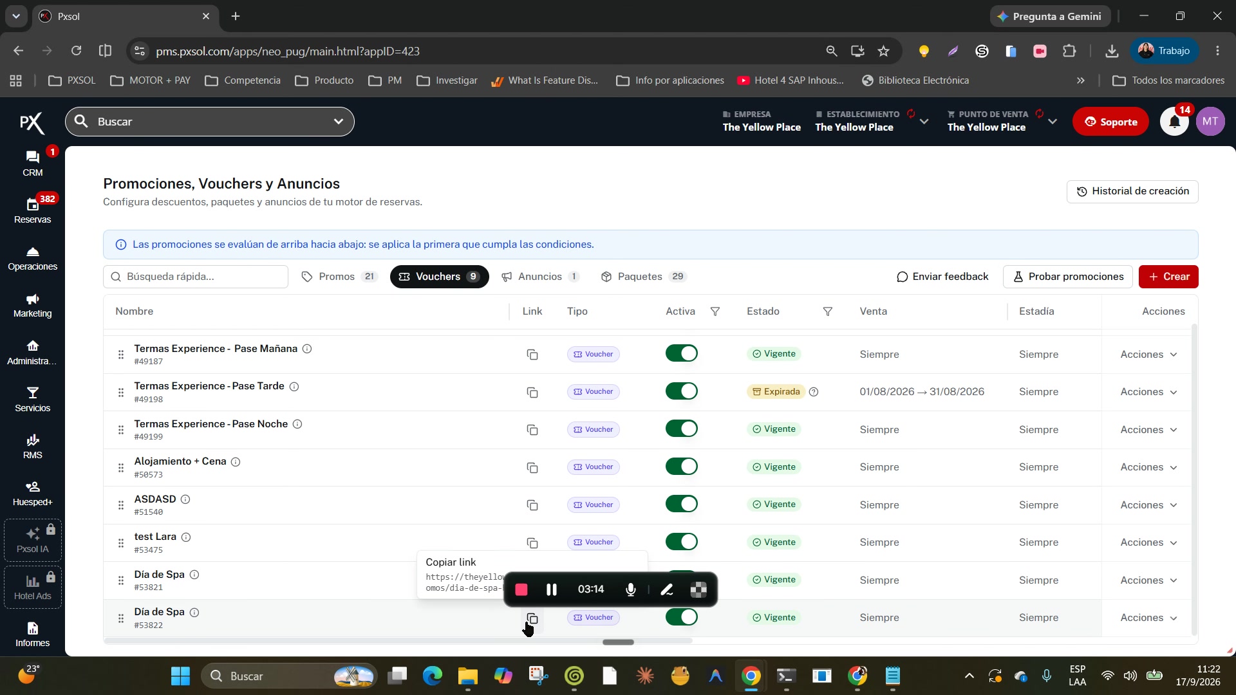Open the RMS sidebar module

coord(32,446)
